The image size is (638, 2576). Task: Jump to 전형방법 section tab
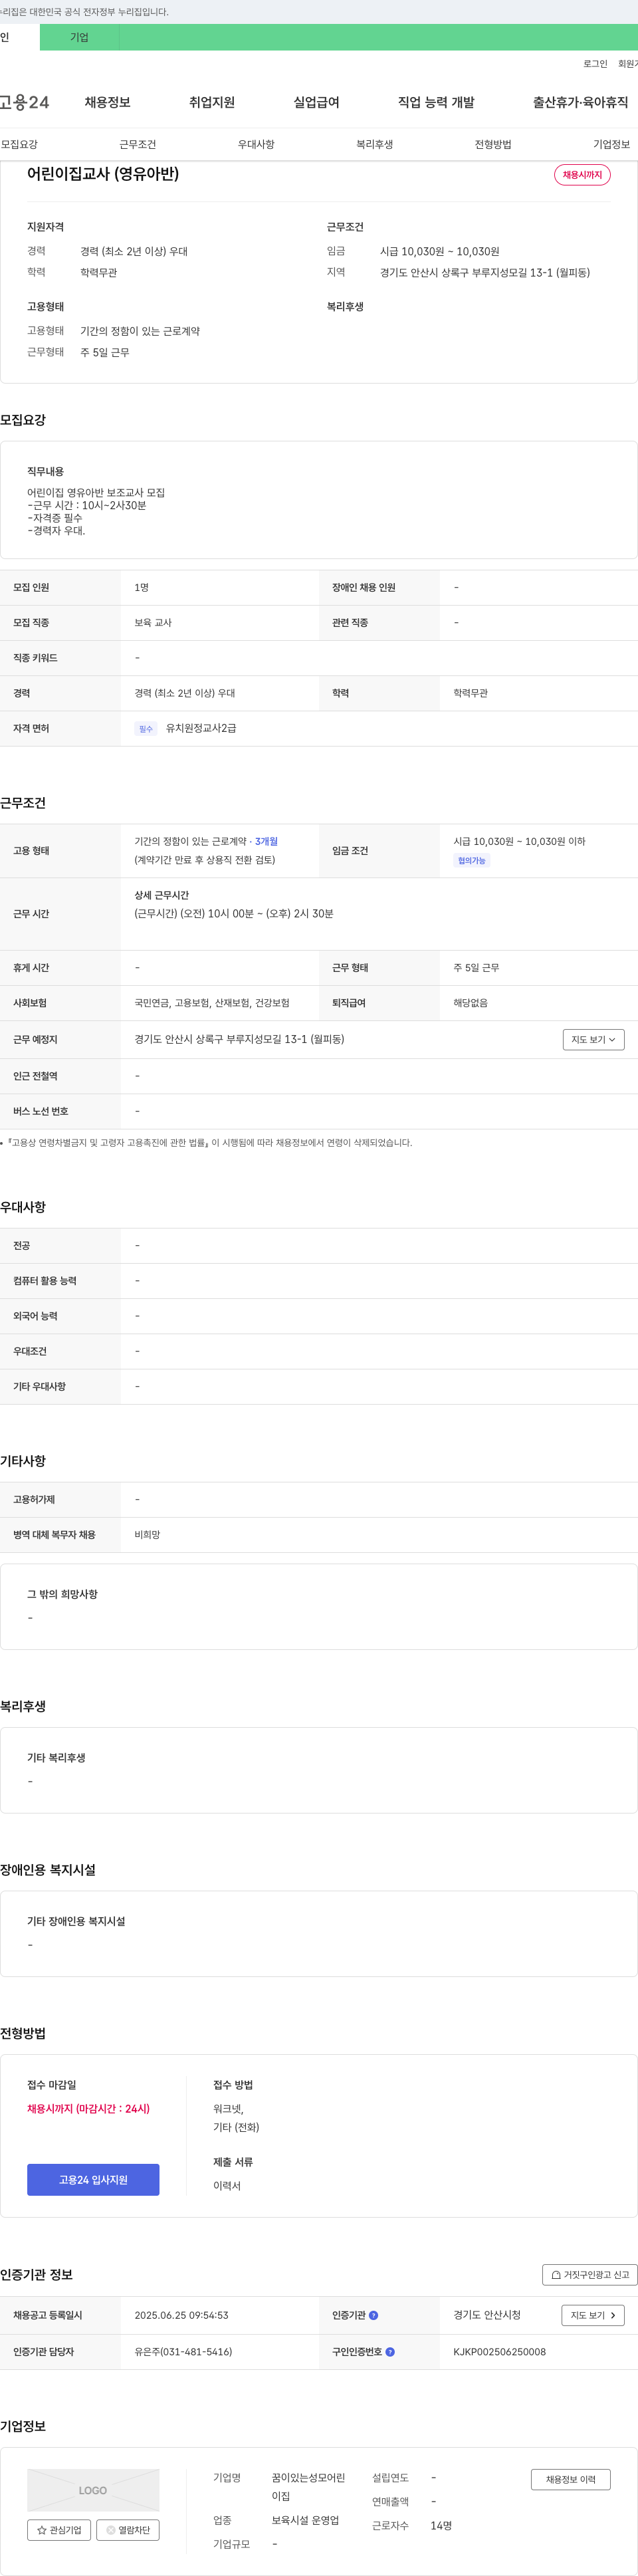[493, 144]
